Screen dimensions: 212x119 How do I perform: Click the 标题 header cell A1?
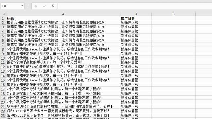[x=63, y=18]
